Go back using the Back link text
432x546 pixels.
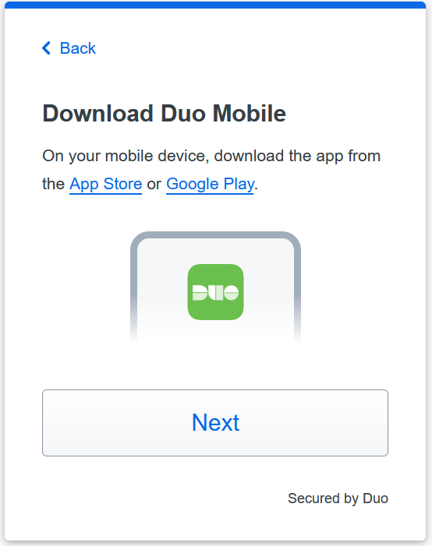click(x=78, y=48)
